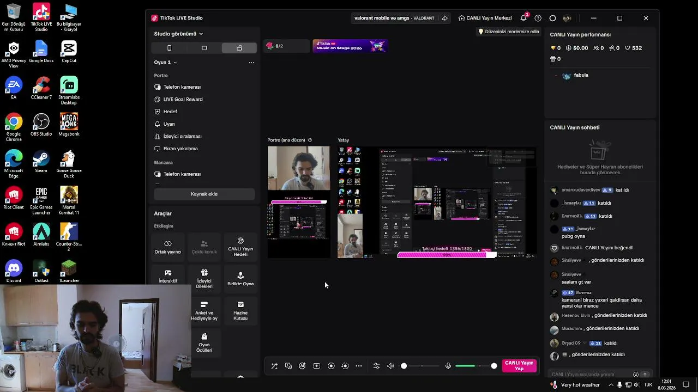The image size is (698, 392).
Task: Open the Anket ve Hediyeyle oy tool
Action: pyautogui.click(x=204, y=310)
